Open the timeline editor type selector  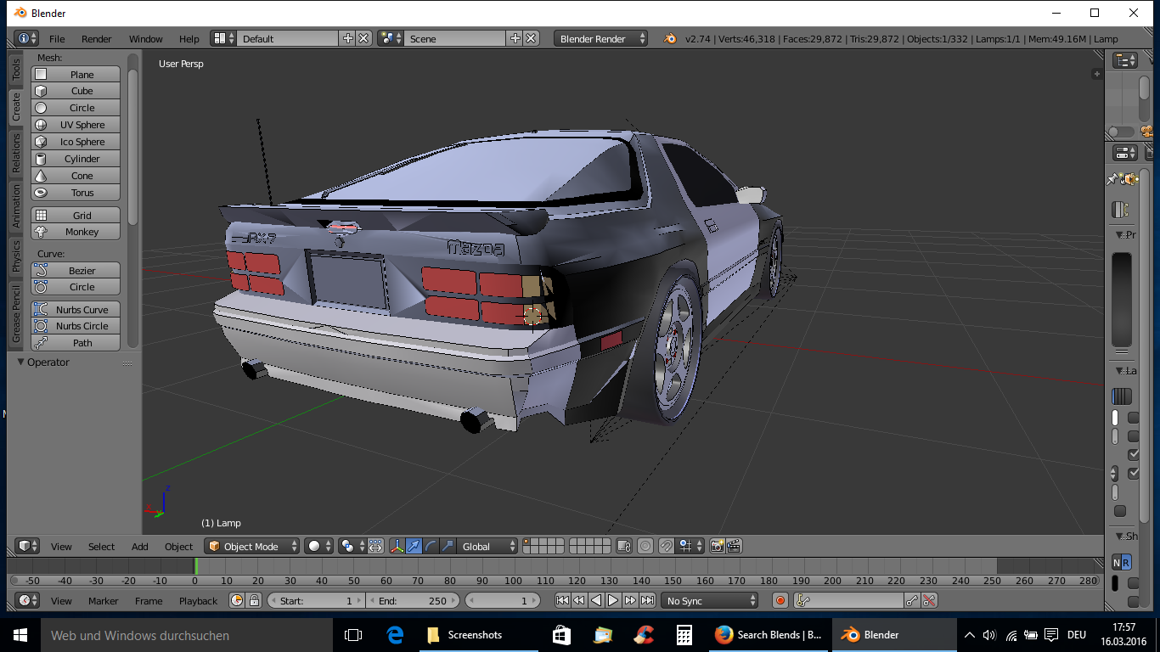[28, 601]
